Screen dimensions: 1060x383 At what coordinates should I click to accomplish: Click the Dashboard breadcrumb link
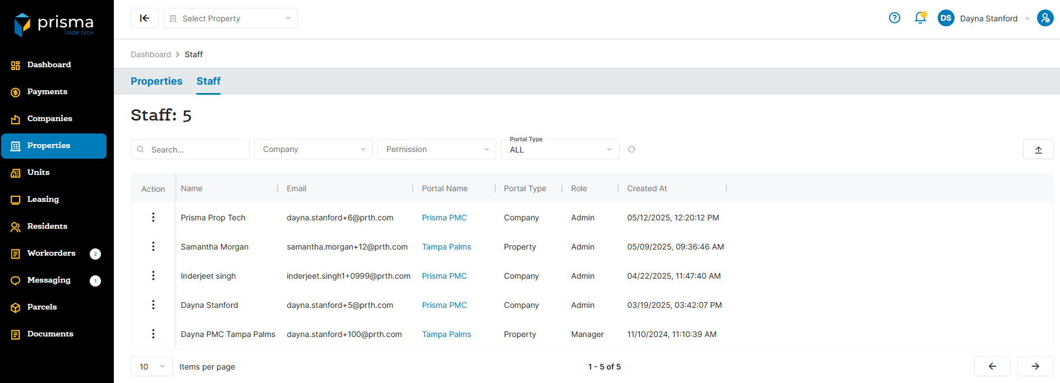pos(150,54)
